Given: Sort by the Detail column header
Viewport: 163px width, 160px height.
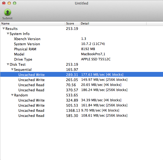Looking at the screenshot, I should coord(113,23).
